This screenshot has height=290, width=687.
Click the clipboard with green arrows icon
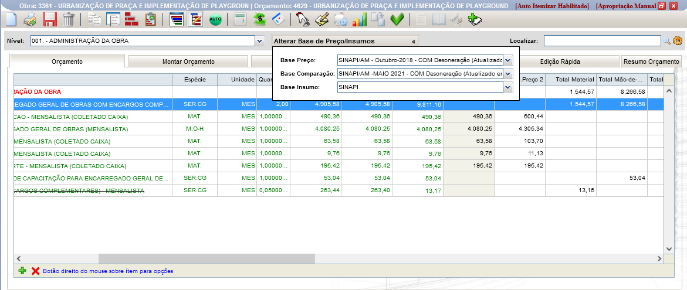click(150, 20)
